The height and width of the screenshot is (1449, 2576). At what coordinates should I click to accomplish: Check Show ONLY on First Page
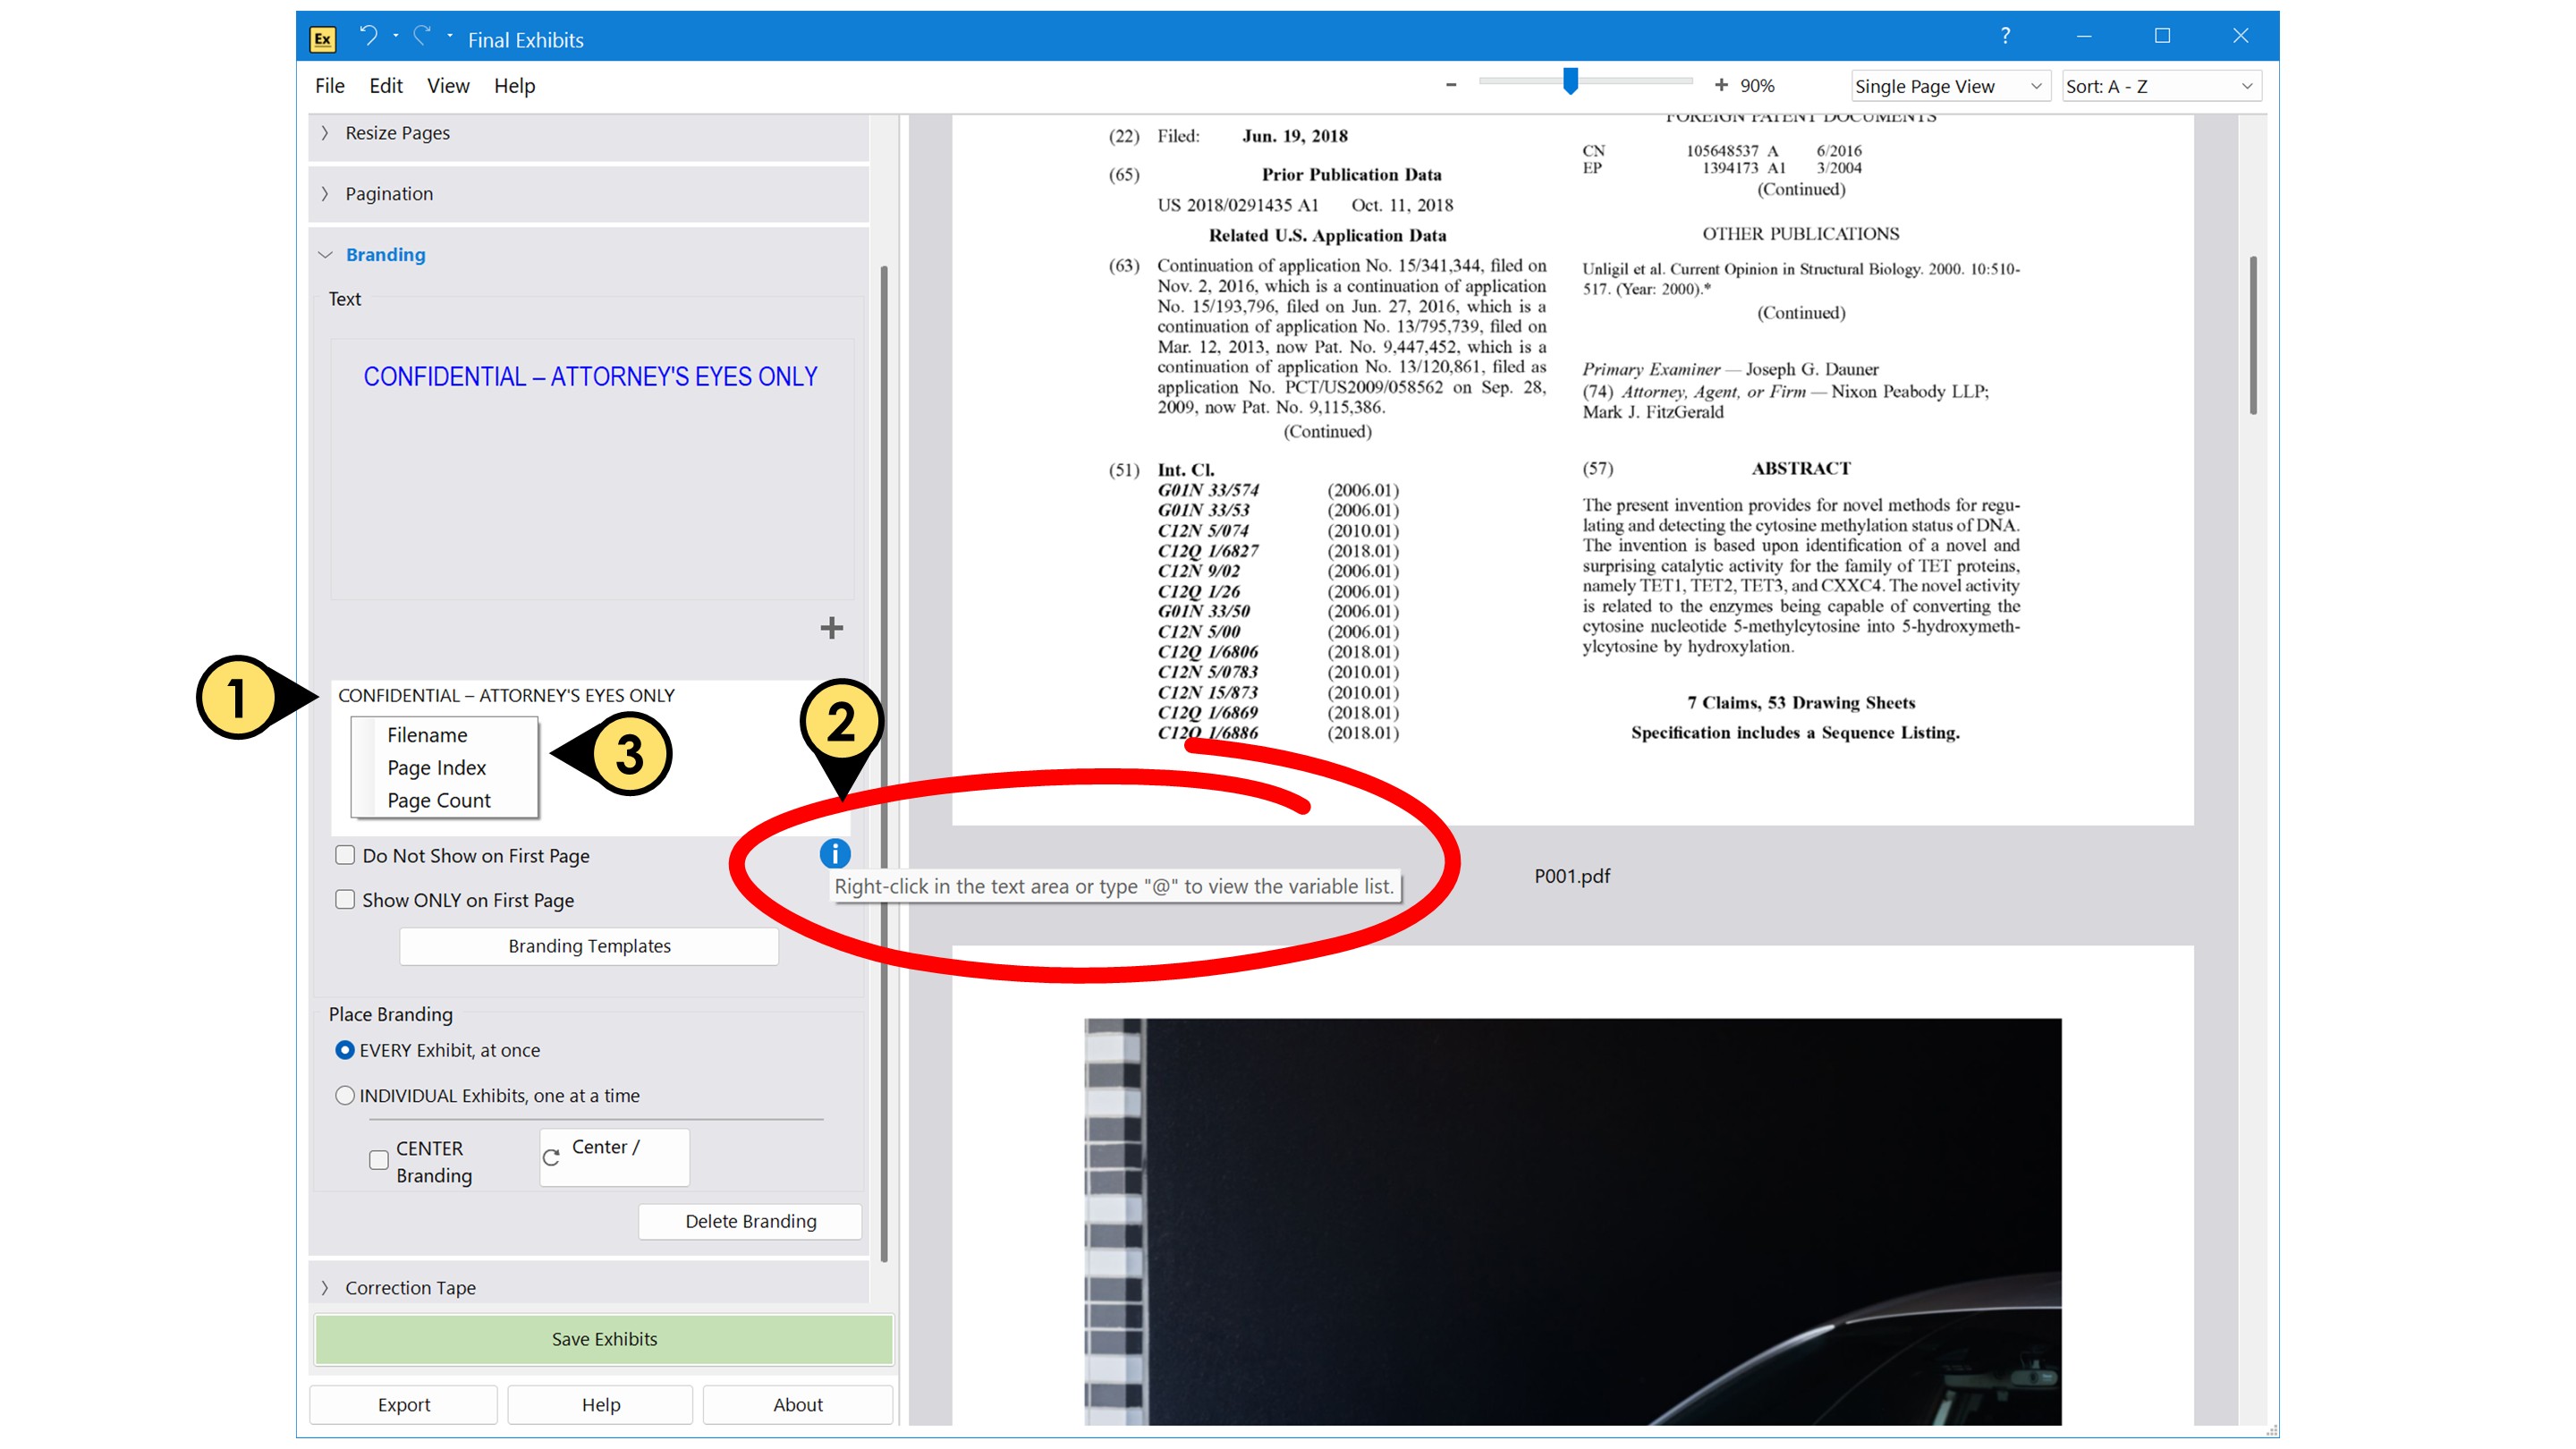(x=345, y=899)
